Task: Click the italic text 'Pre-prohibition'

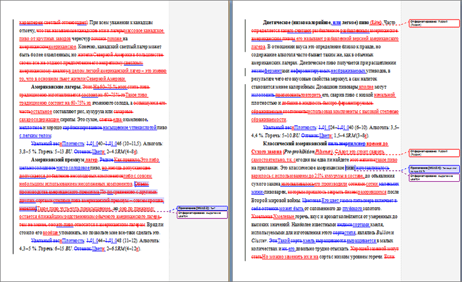Action: 299,152
